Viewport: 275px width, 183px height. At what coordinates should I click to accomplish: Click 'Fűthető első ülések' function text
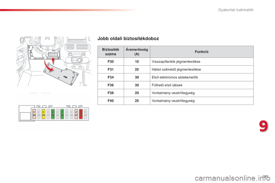click(x=167, y=85)
